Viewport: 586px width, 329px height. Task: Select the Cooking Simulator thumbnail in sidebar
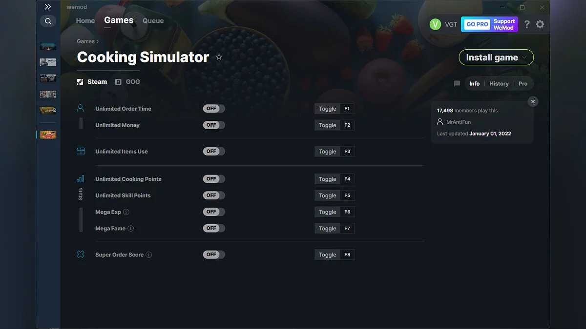[47, 135]
